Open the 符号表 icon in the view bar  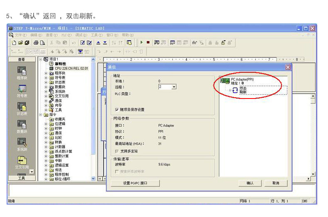pos(22,91)
